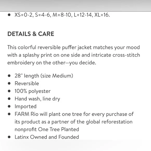Click the FARM Rio brand name text
Screen dimensions: 151x151
tap(27, 114)
